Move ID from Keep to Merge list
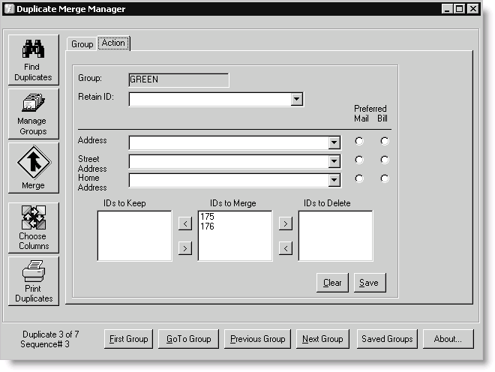 (185, 248)
